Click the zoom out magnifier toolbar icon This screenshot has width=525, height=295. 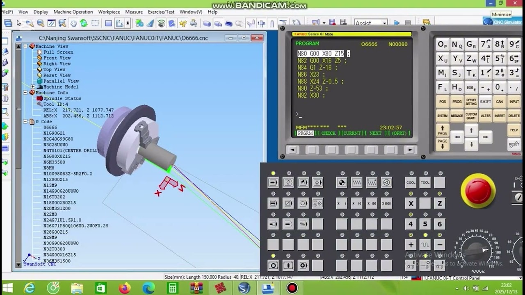coord(41,23)
